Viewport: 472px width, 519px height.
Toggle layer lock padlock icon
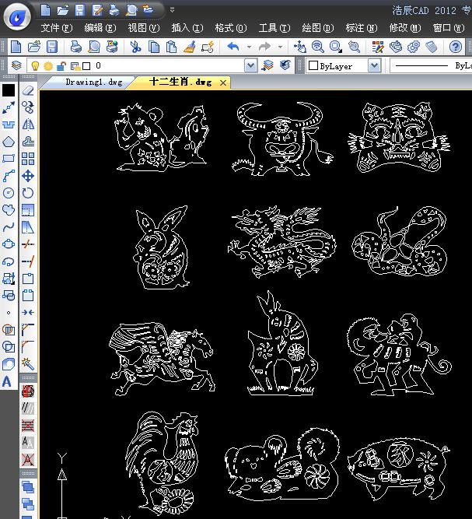tap(61, 67)
